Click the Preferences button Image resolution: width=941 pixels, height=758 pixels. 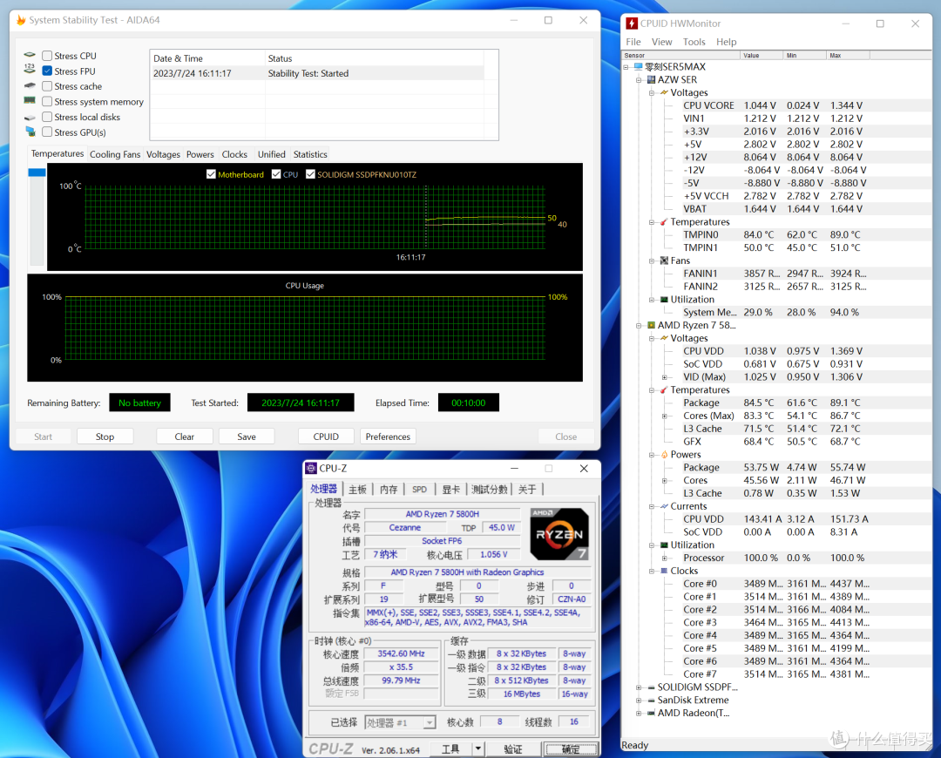click(388, 437)
